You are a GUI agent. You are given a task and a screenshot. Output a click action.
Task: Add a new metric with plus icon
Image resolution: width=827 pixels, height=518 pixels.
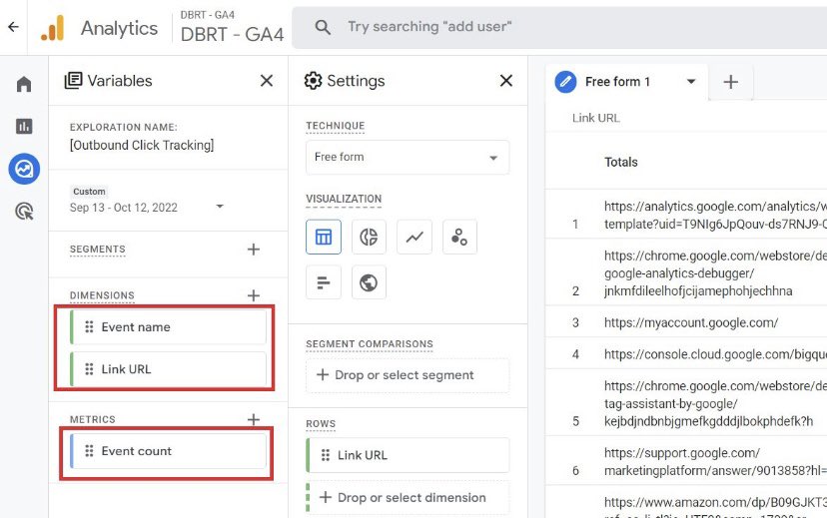254,419
